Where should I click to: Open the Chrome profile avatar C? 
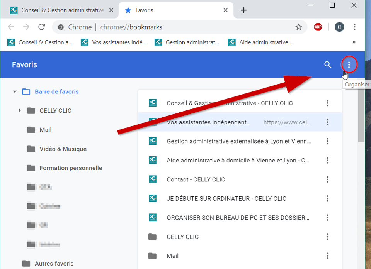(339, 27)
